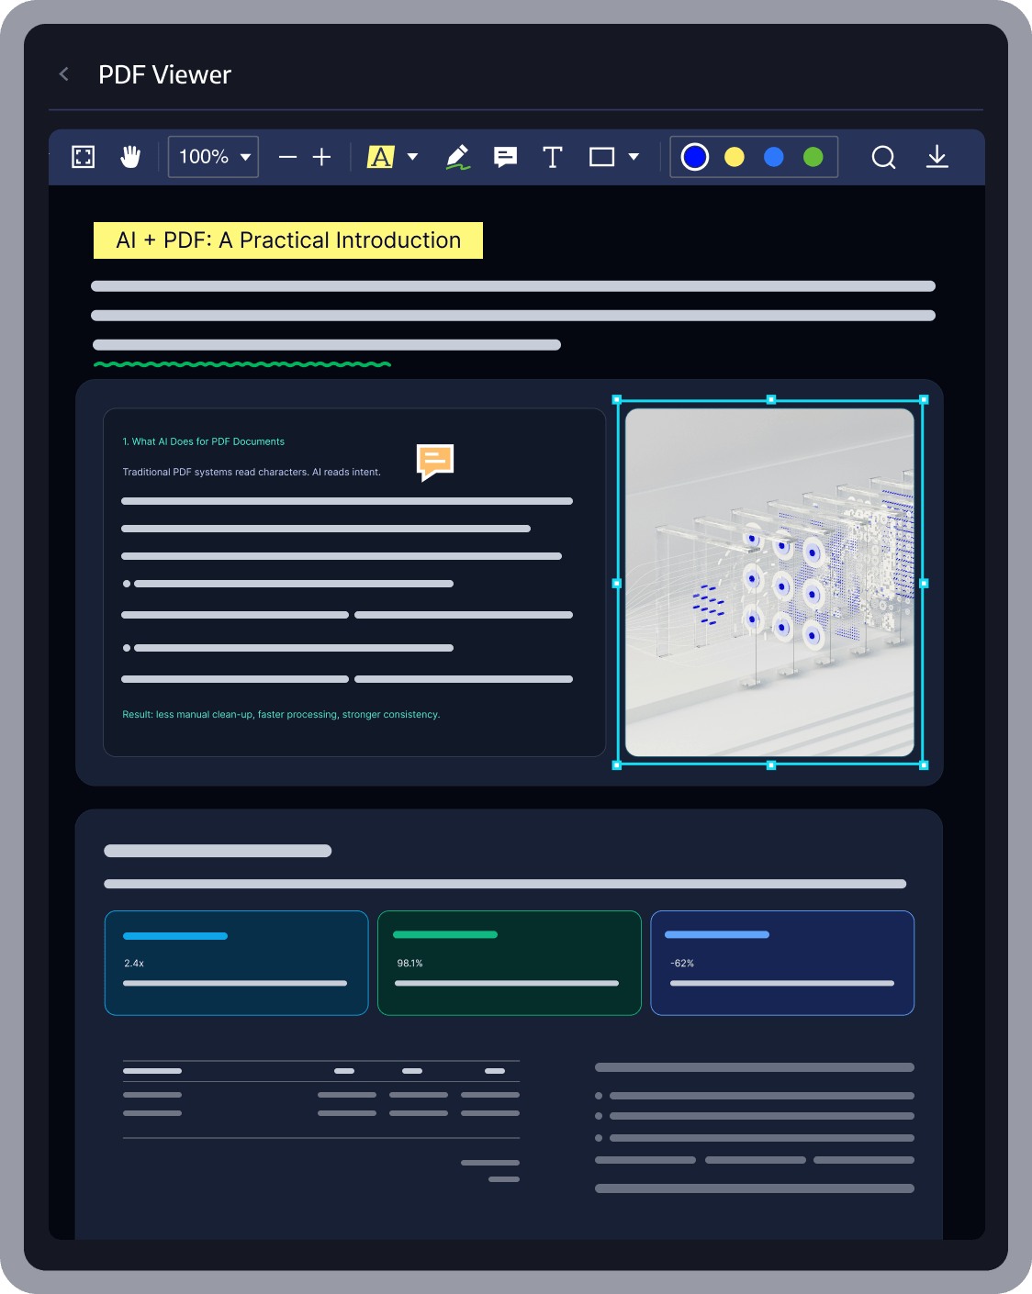Choose the dark blue color swatch
Image resolution: width=1032 pixels, height=1294 pixels.
click(695, 157)
